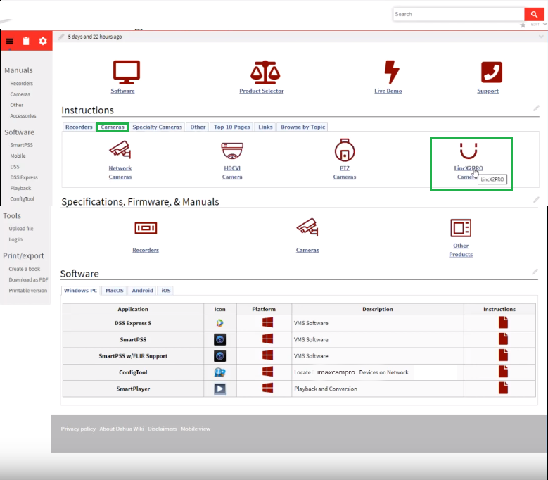Image resolution: width=548 pixels, height=480 pixels.
Task: Open DSS Express S instructions document icon
Action: pos(503,322)
